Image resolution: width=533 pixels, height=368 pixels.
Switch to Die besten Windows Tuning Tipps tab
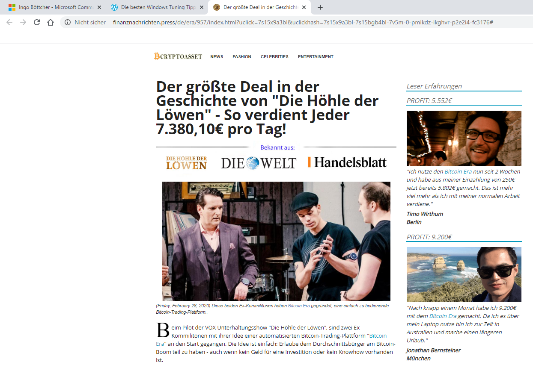click(x=157, y=7)
